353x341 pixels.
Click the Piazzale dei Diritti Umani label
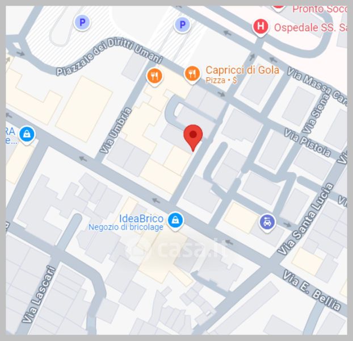click(109, 56)
